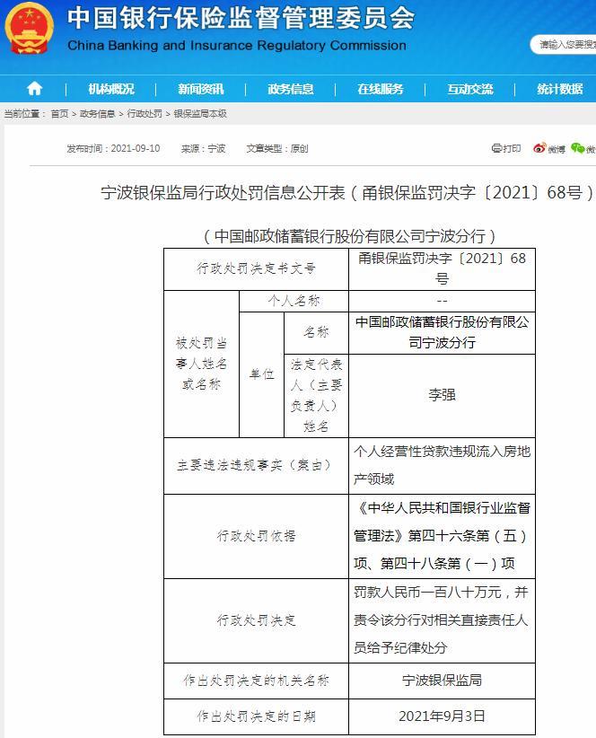This screenshot has height=738, width=596.
Task: Click the 个人经营性贷款违规流入房地产领域 cell
Action: (442, 466)
